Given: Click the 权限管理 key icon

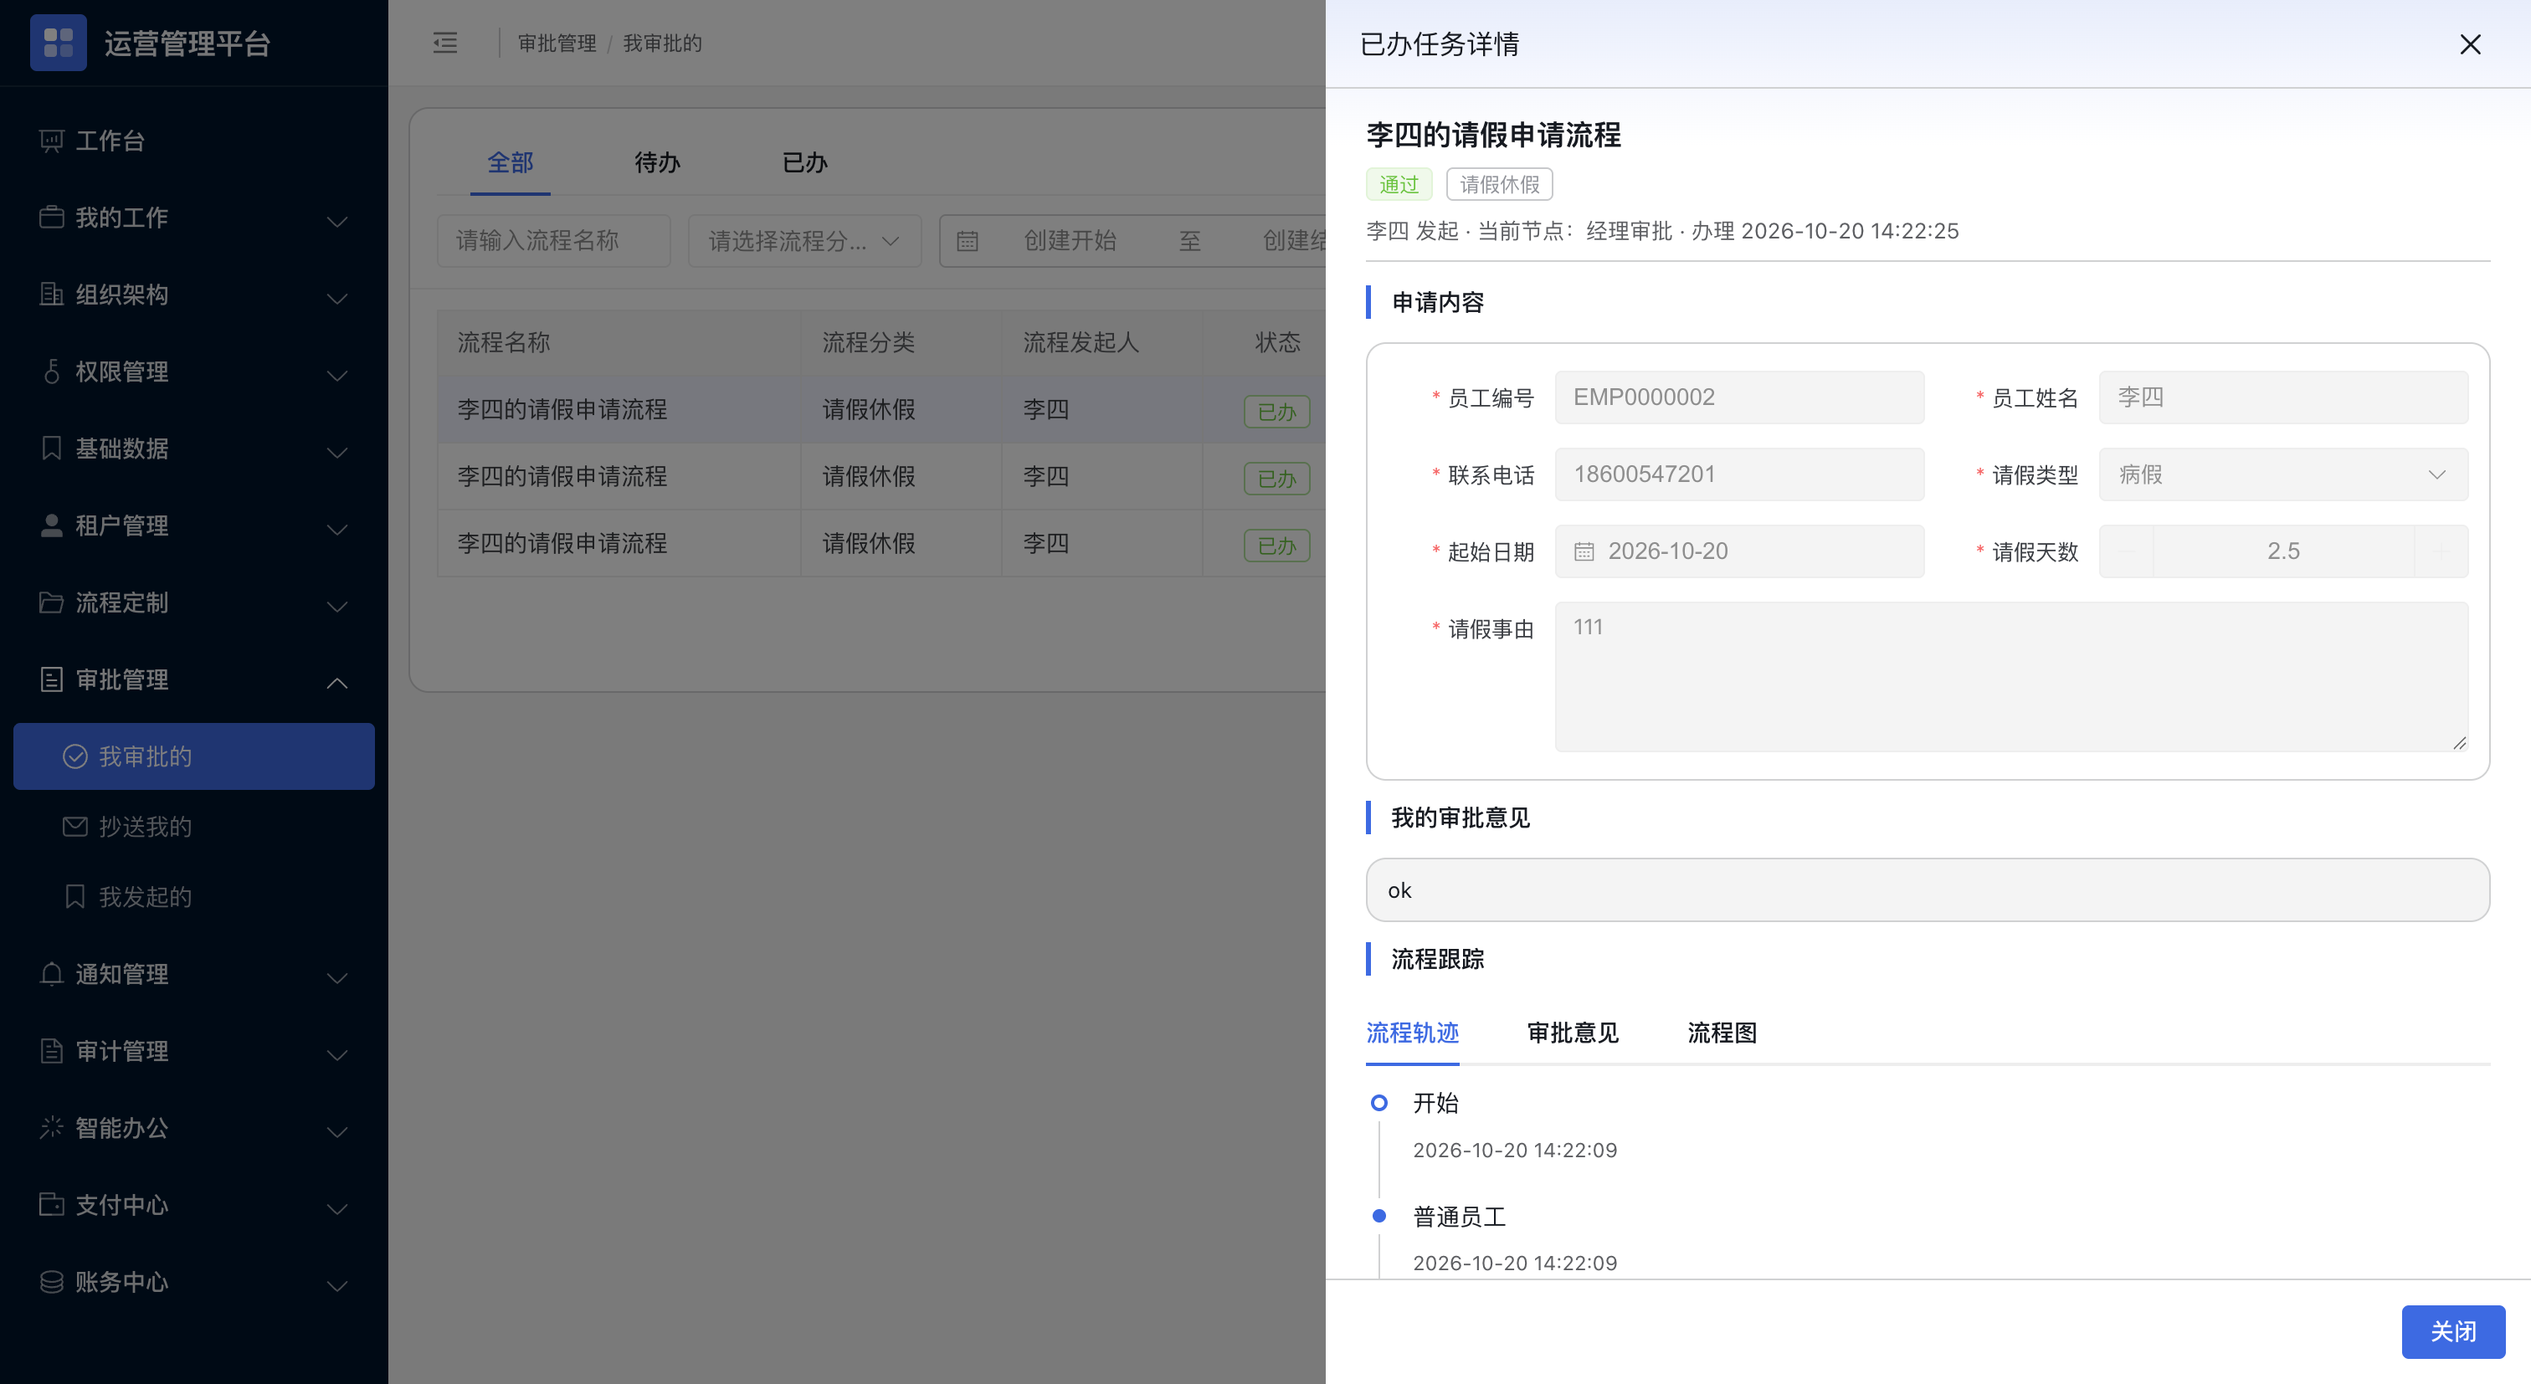Looking at the screenshot, I should [51, 372].
